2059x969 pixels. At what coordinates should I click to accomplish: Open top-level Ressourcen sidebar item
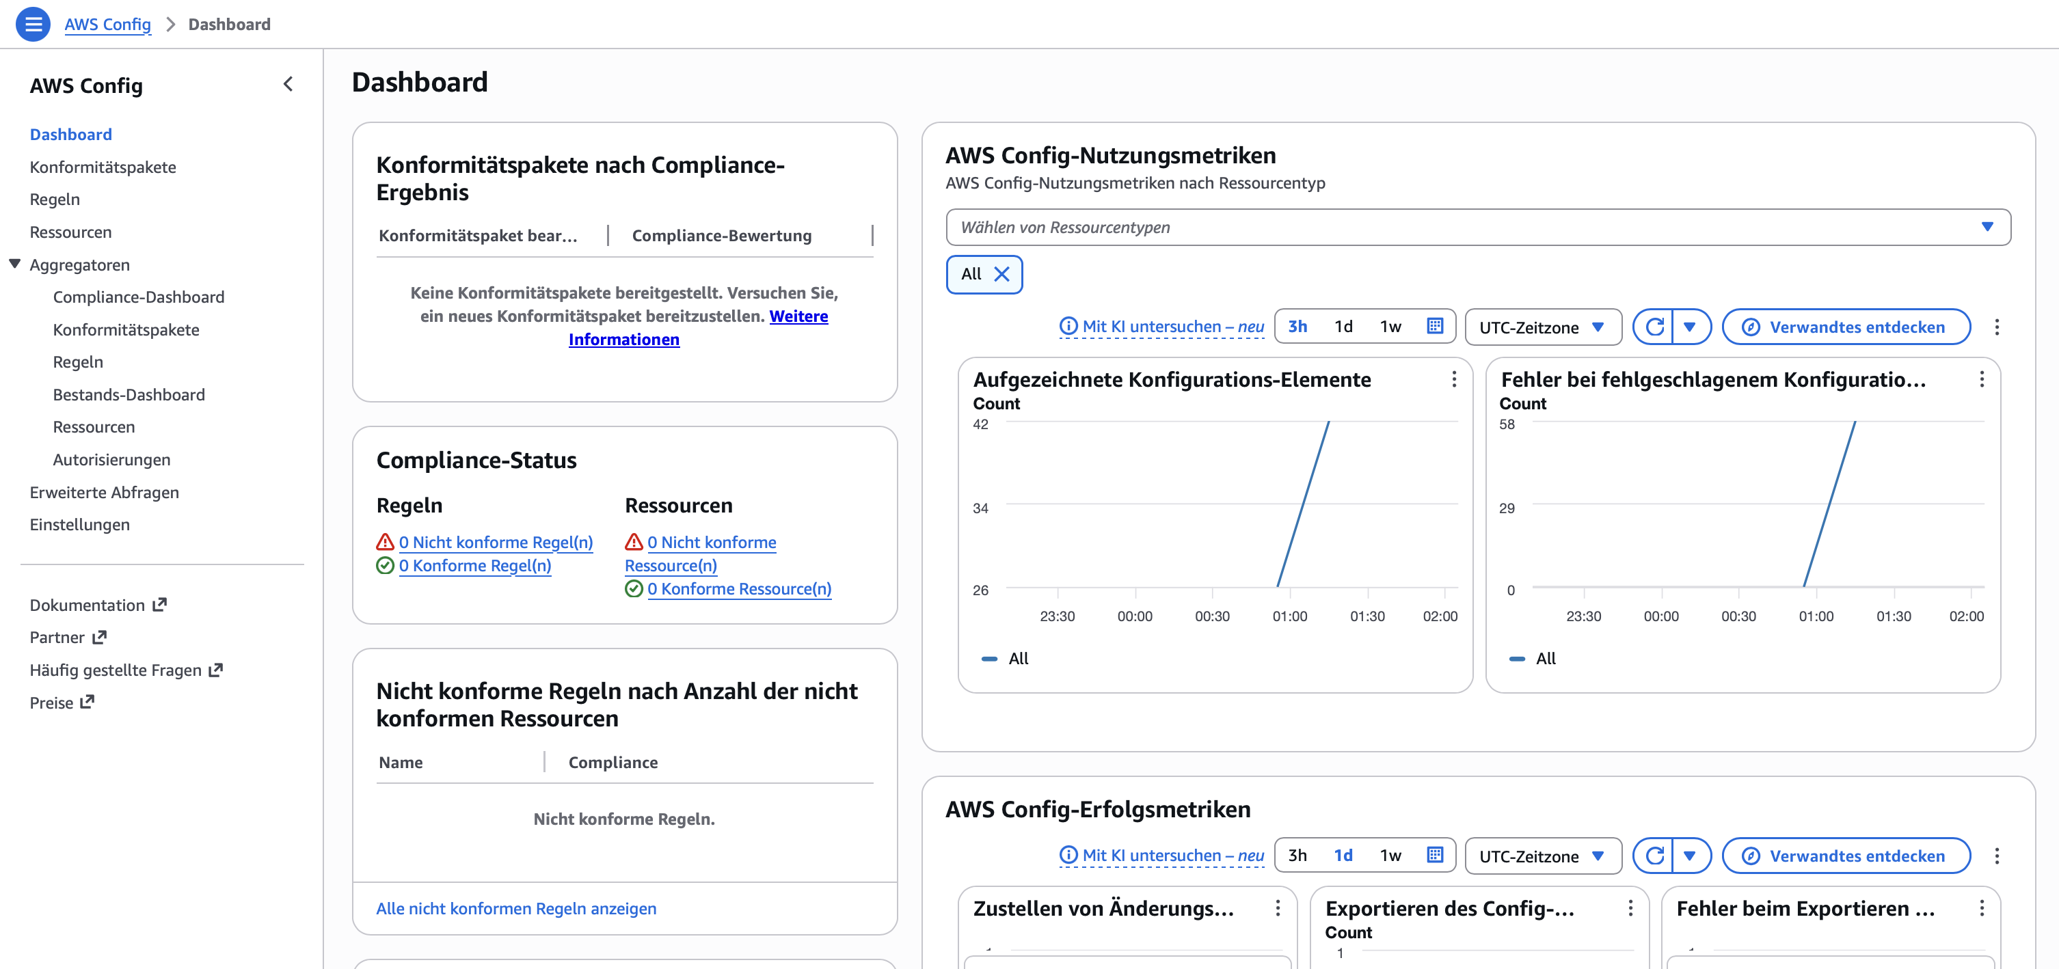(70, 232)
